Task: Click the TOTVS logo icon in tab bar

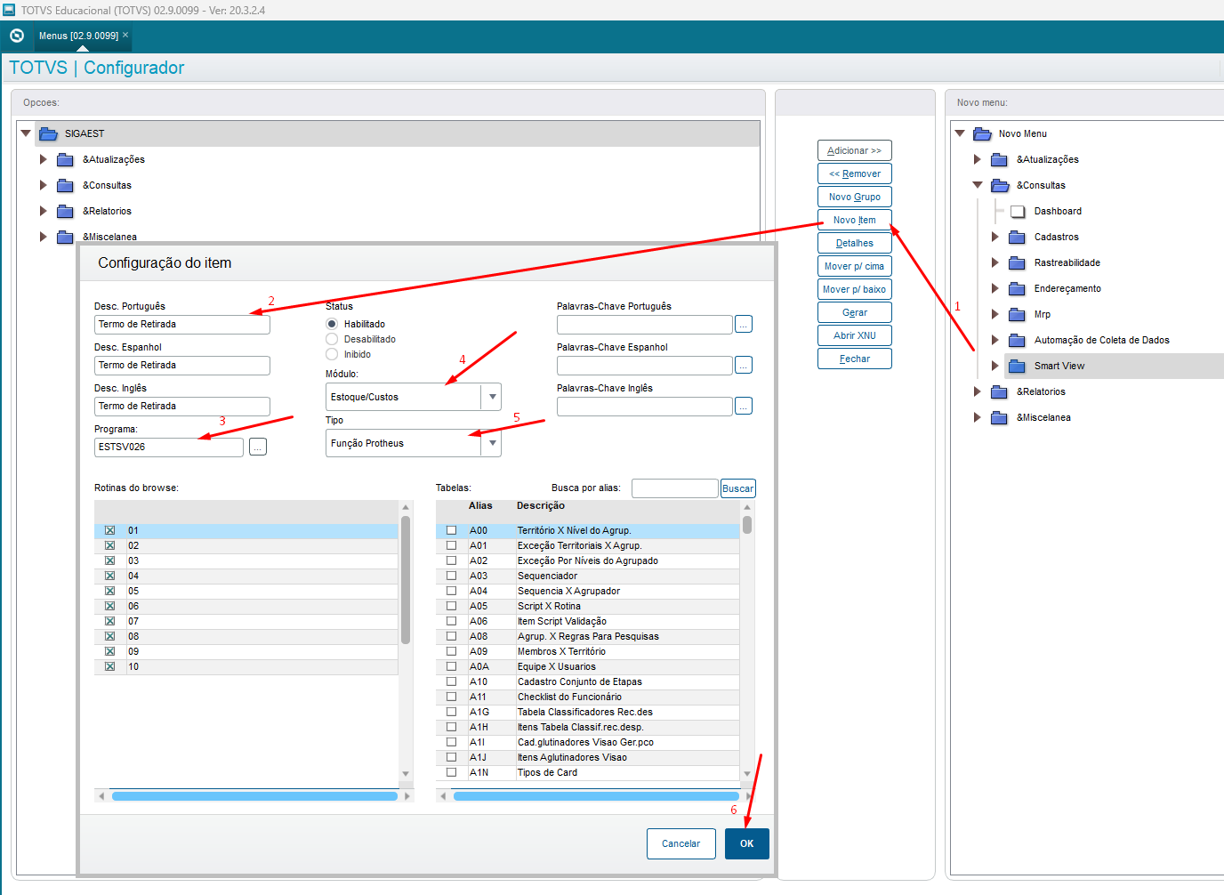Action: tap(17, 36)
